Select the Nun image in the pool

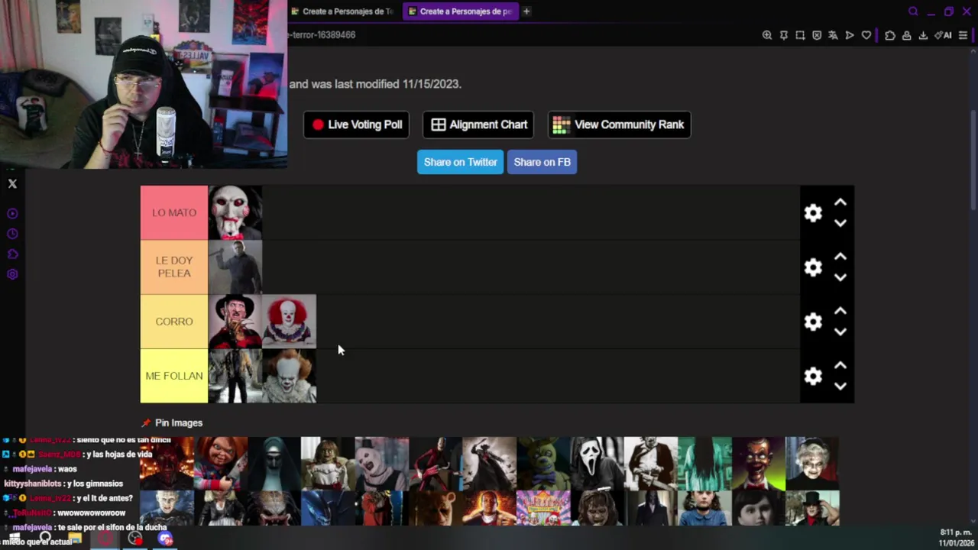click(274, 464)
